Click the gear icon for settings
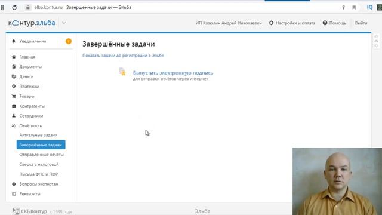 [271, 23]
